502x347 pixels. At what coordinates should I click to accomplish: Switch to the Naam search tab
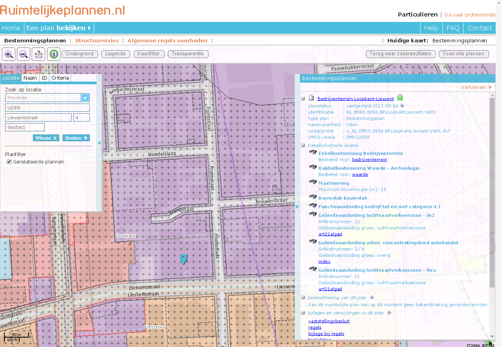click(x=30, y=78)
